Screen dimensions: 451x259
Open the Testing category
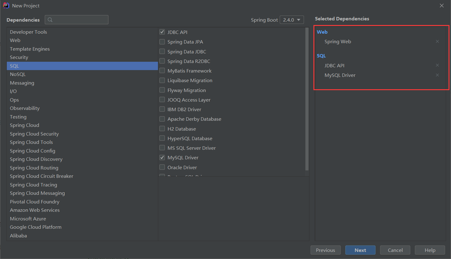click(82, 117)
